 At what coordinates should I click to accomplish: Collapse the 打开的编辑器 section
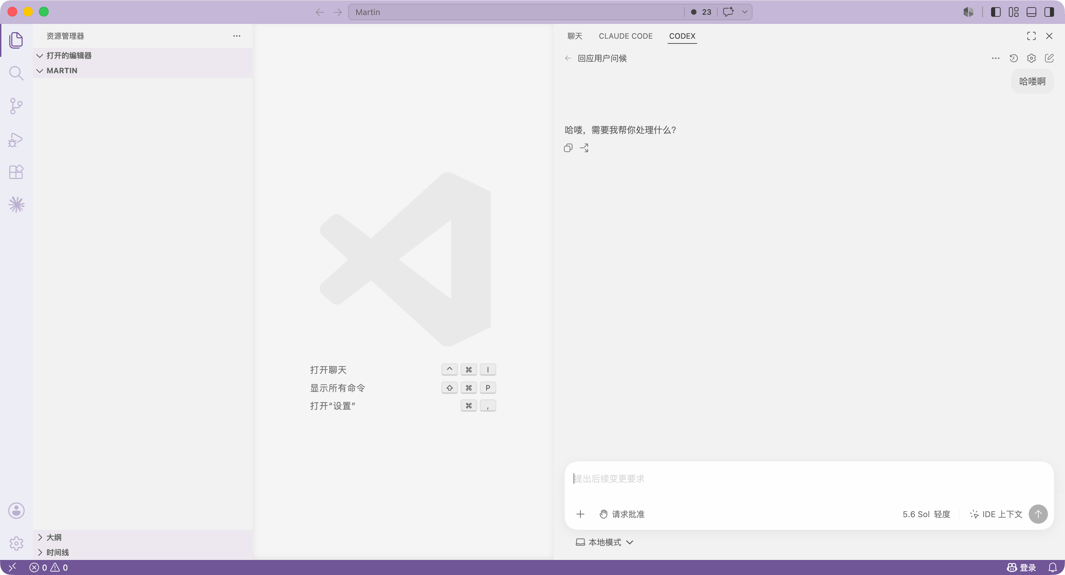coord(143,55)
